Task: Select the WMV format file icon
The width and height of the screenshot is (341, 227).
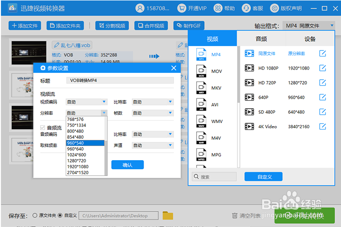Action: tap(201, 121)
